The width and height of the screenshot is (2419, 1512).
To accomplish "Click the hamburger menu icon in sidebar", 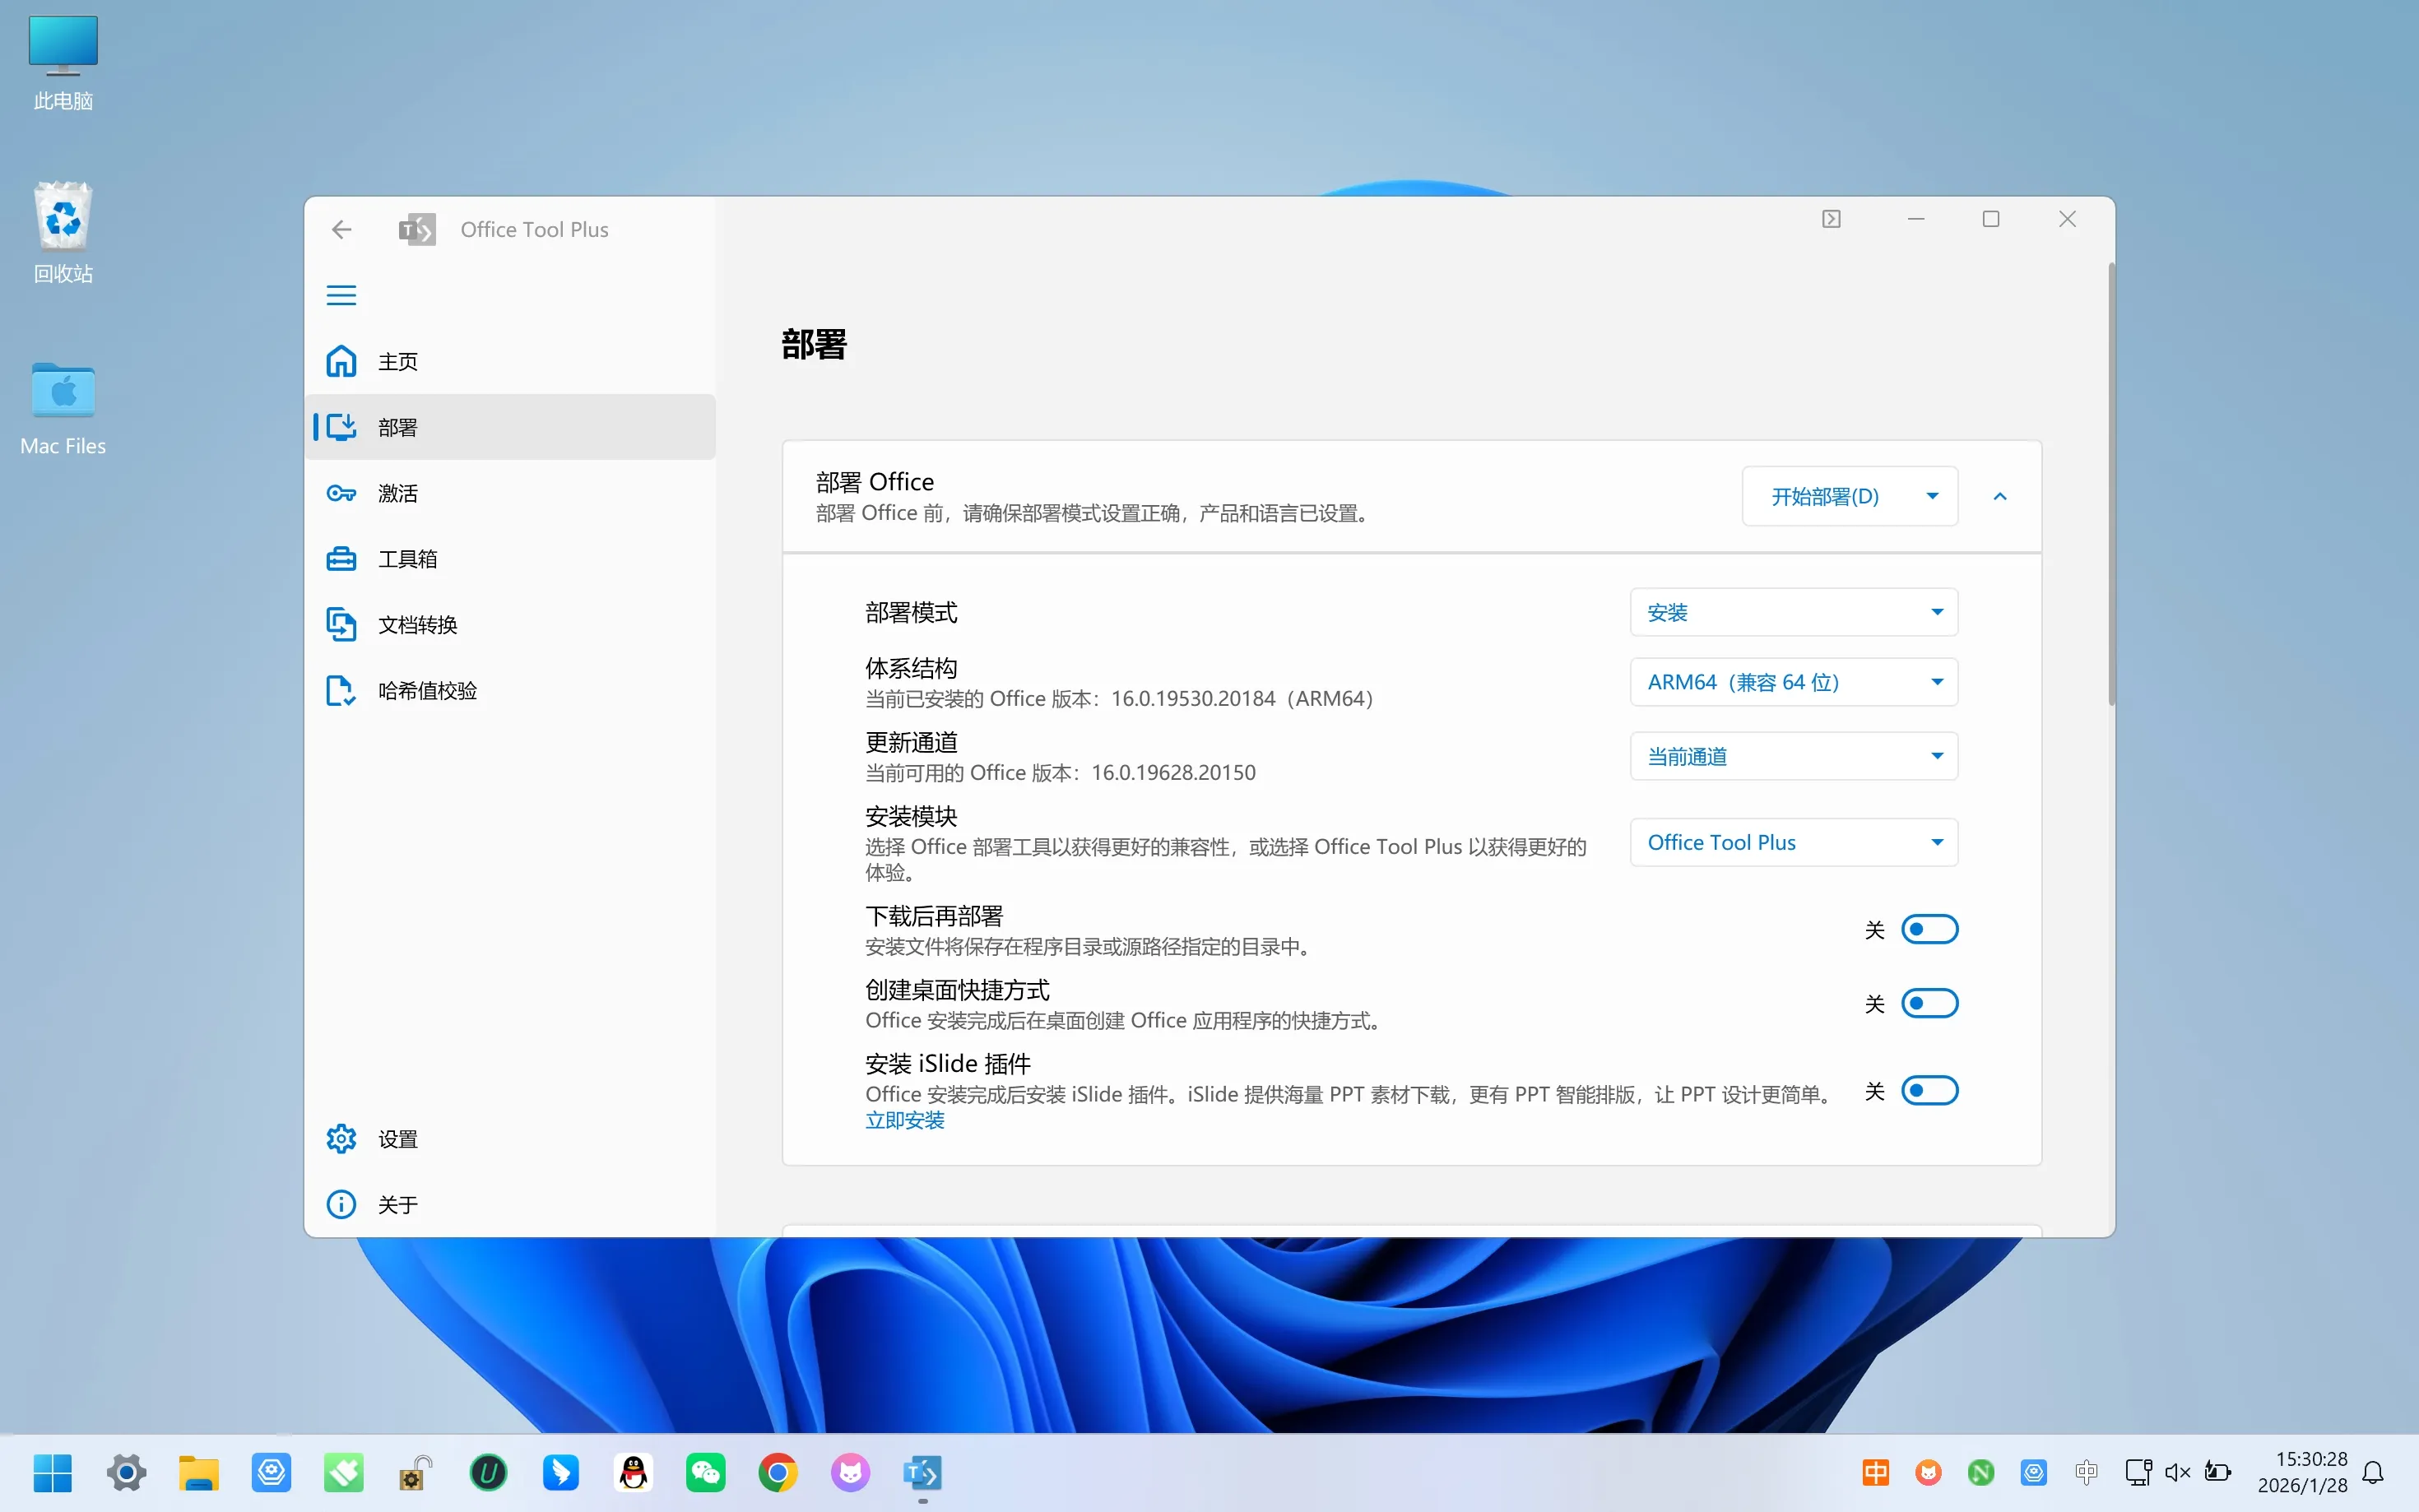I will tap(341, 295).
